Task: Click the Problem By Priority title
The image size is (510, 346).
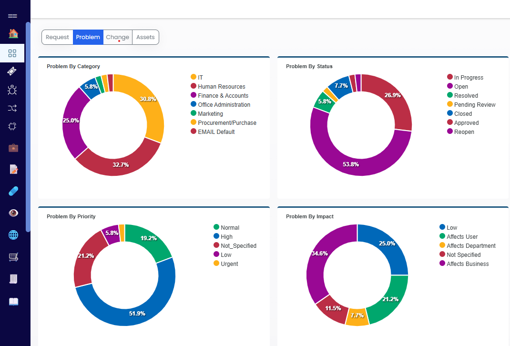Action: (71, 216)
